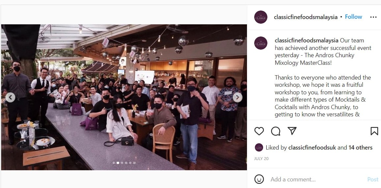Image resolution: width=381 pixels, height=188 pixels.
Task: Click caption avatar next to post text
Action: coord(261,43)
